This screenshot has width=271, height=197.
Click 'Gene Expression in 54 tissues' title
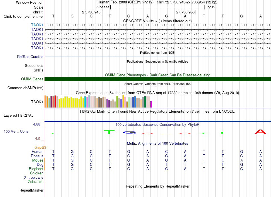tap(157, 93)
